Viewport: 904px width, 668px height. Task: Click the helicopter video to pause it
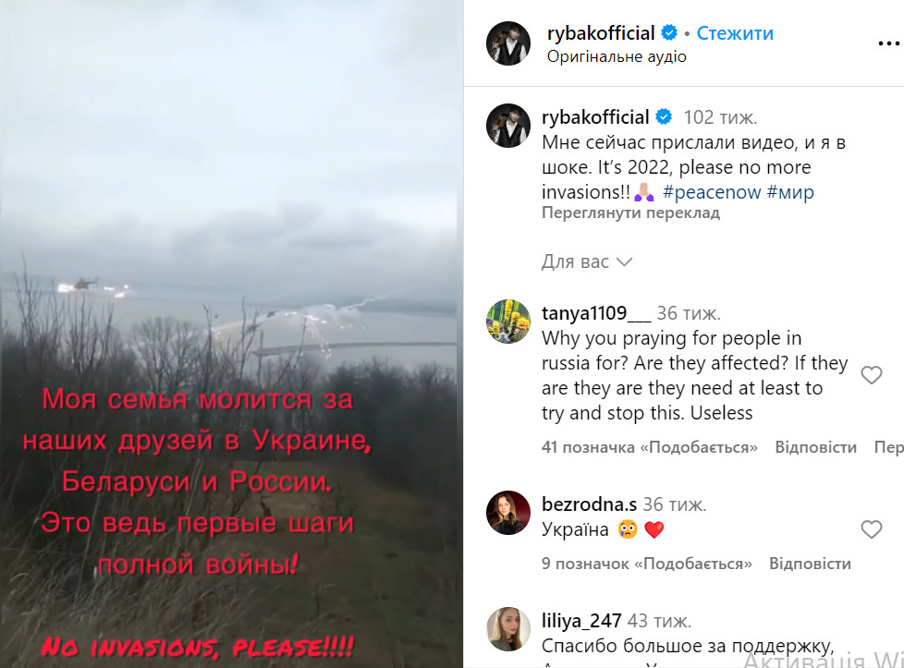pyautogui.click(x=231, y=334)
